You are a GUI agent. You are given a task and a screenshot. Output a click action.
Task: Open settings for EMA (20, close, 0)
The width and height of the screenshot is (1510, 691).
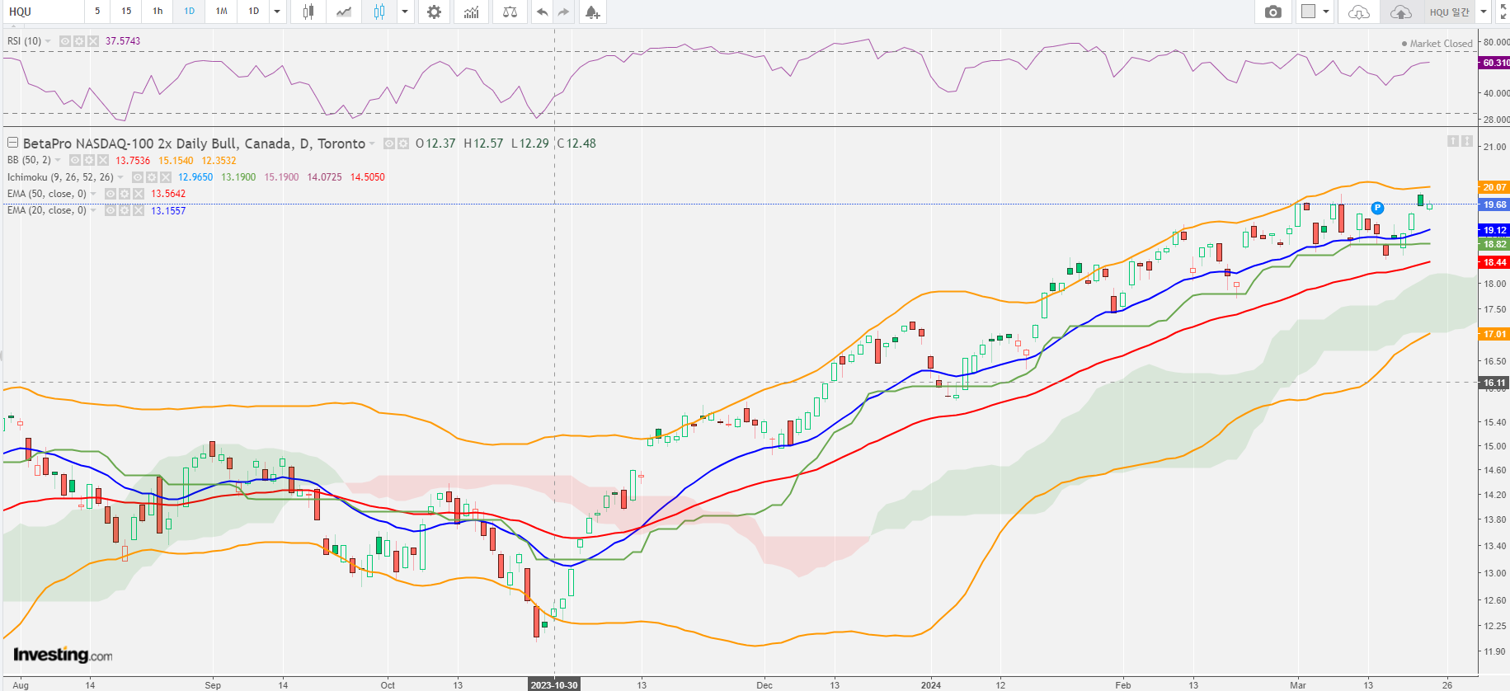tap(124, 210)
